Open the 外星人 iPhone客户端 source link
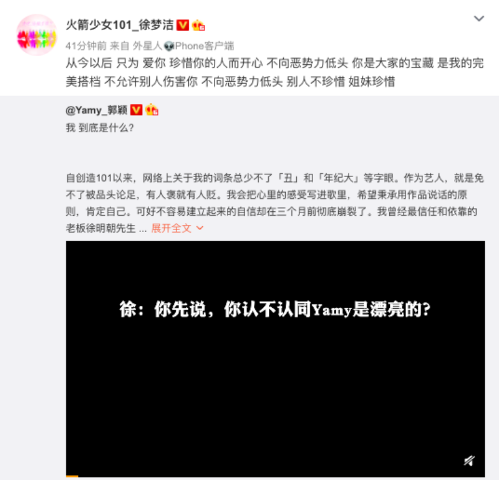 [183, 46]
